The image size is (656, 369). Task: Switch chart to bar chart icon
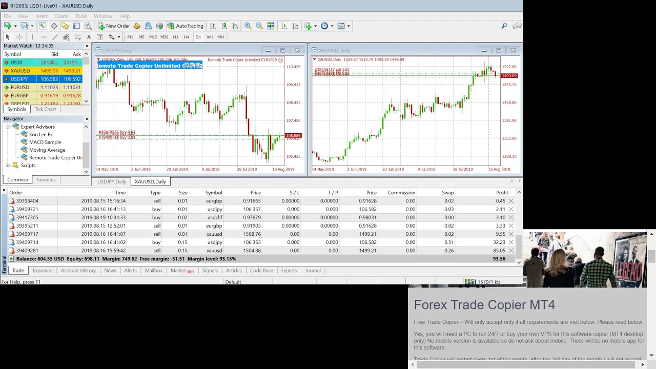[213, 26]
